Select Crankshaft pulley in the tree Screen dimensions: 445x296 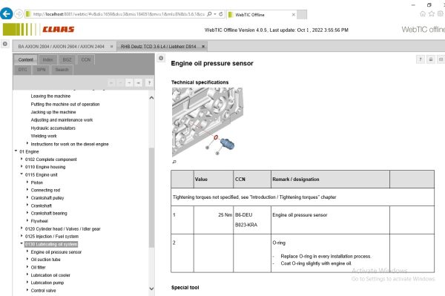[x=47, y=198]
